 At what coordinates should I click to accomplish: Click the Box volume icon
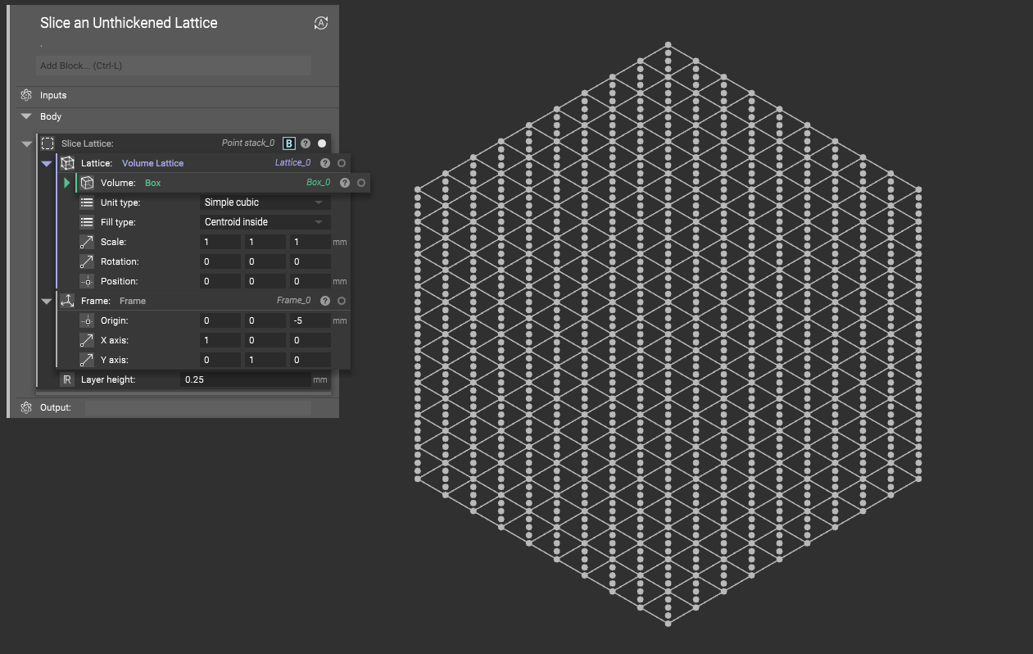click(x=87, y=183)
